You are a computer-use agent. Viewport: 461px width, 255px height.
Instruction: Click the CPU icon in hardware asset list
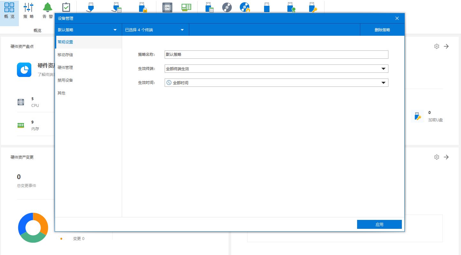(x=21, y=102)
